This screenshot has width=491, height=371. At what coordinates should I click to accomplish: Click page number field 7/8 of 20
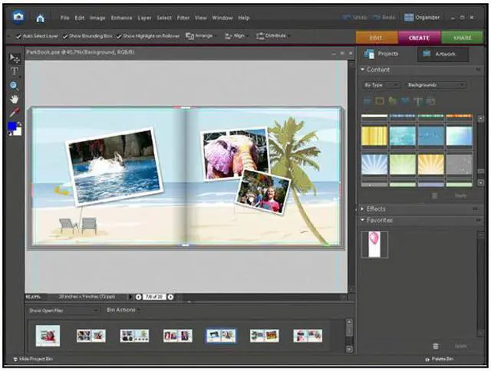coord(154,297)
